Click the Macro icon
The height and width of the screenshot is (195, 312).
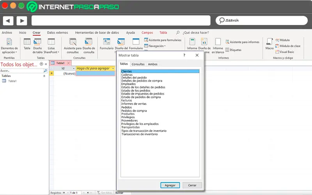tap(269, 42)
